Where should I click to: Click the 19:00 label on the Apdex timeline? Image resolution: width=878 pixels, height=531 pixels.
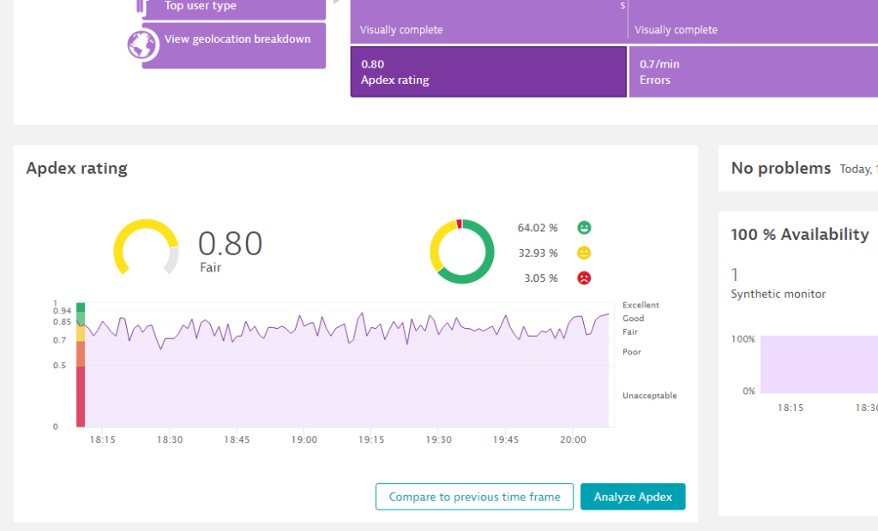[x=304, y=439]
